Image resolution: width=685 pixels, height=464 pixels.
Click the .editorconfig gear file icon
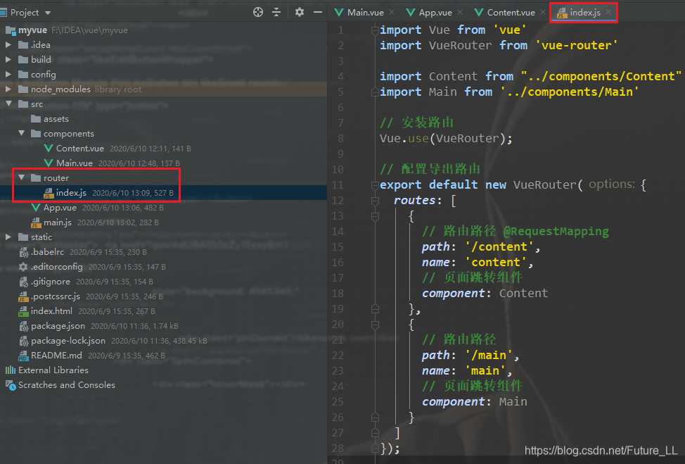[x=23, y=267]
